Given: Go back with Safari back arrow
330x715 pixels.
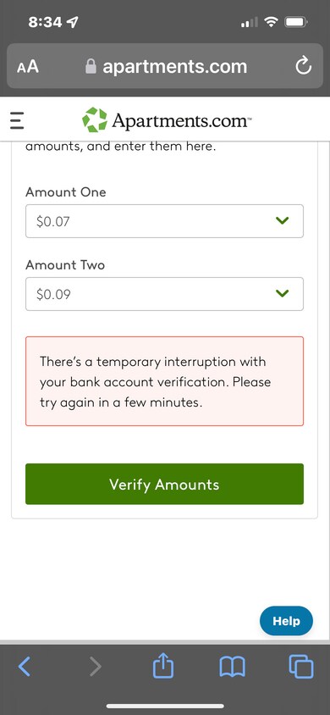Looking at the screenshot, I should pos(25,667).
